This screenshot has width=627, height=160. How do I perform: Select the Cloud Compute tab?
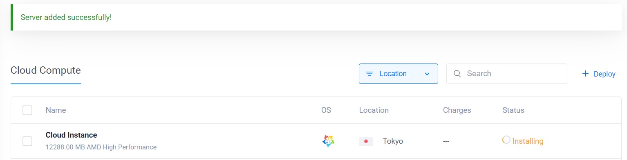pyautogui.click(x=46, y=70)
